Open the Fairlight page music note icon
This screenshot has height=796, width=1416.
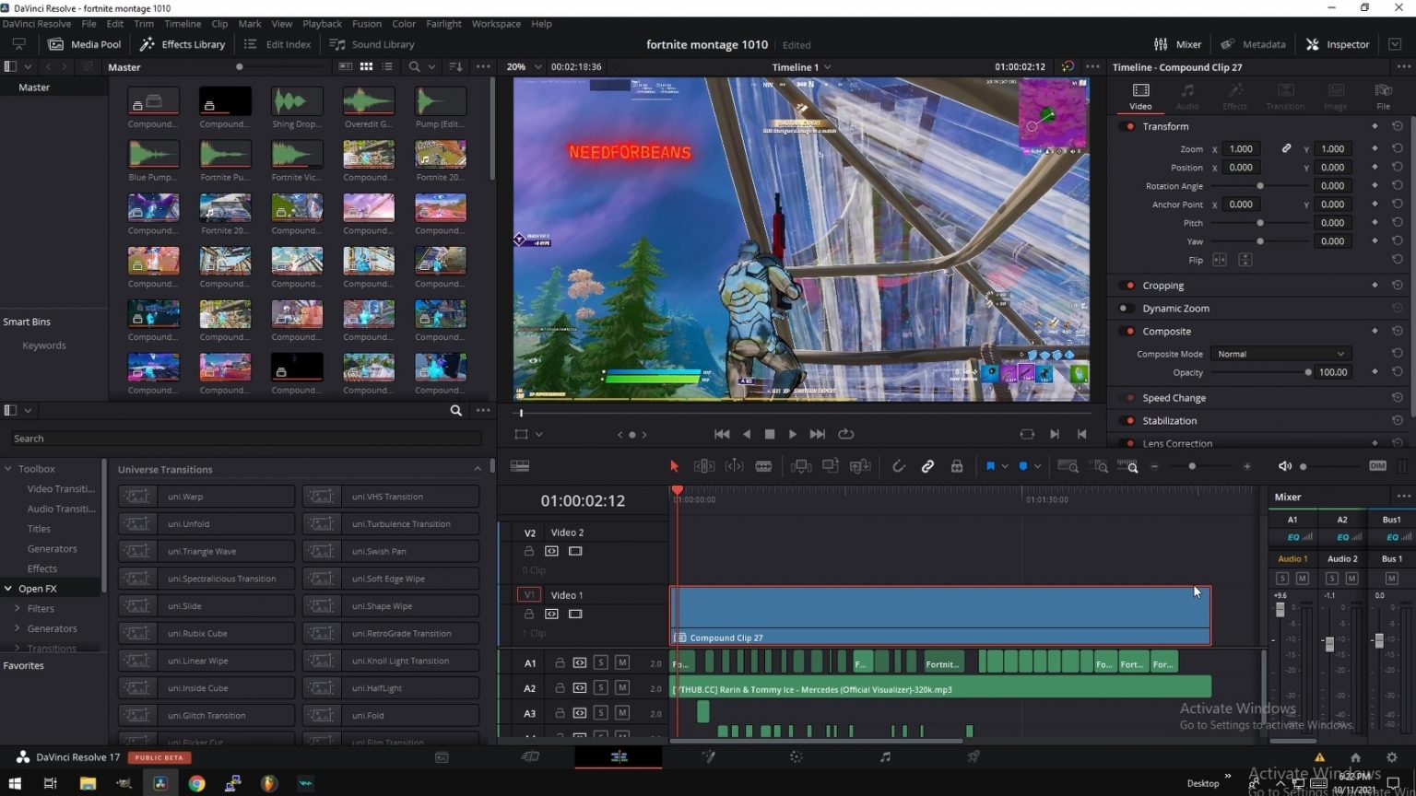click(x=885, y=757)
